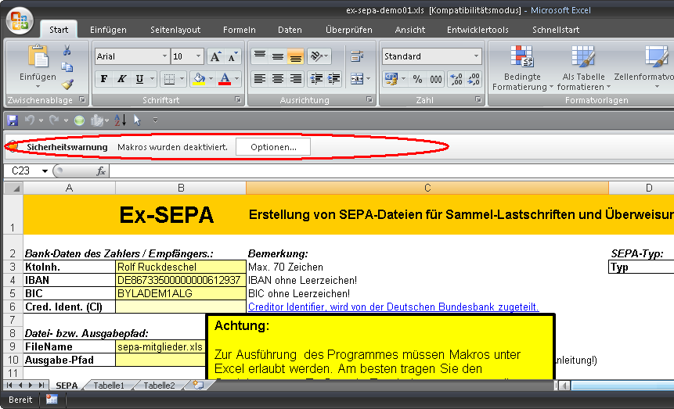Expand the font color dropdown arrow
Screen dimensions: 674x409
236,79
